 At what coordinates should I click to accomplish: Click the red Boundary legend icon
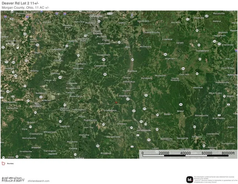[3, 164]
